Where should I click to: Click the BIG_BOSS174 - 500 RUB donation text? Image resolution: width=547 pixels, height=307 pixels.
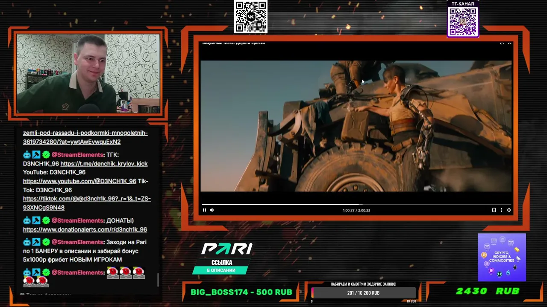point(241,292)
